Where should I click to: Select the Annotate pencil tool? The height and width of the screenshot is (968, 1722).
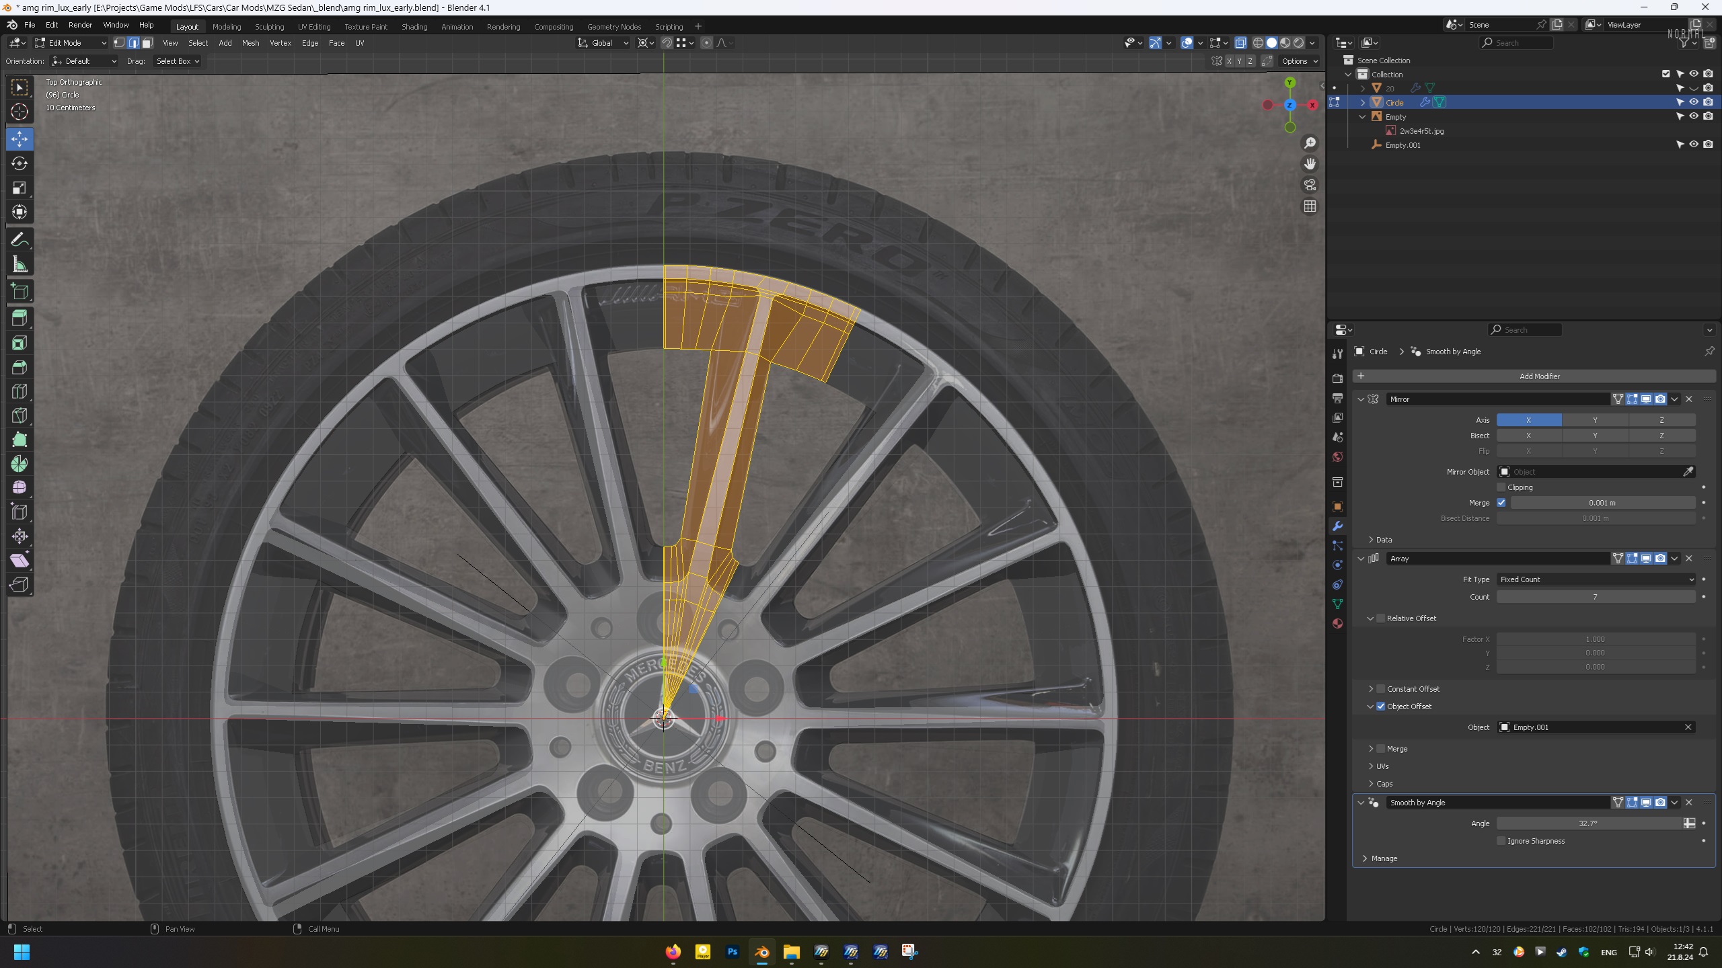[x=20, y=240]
